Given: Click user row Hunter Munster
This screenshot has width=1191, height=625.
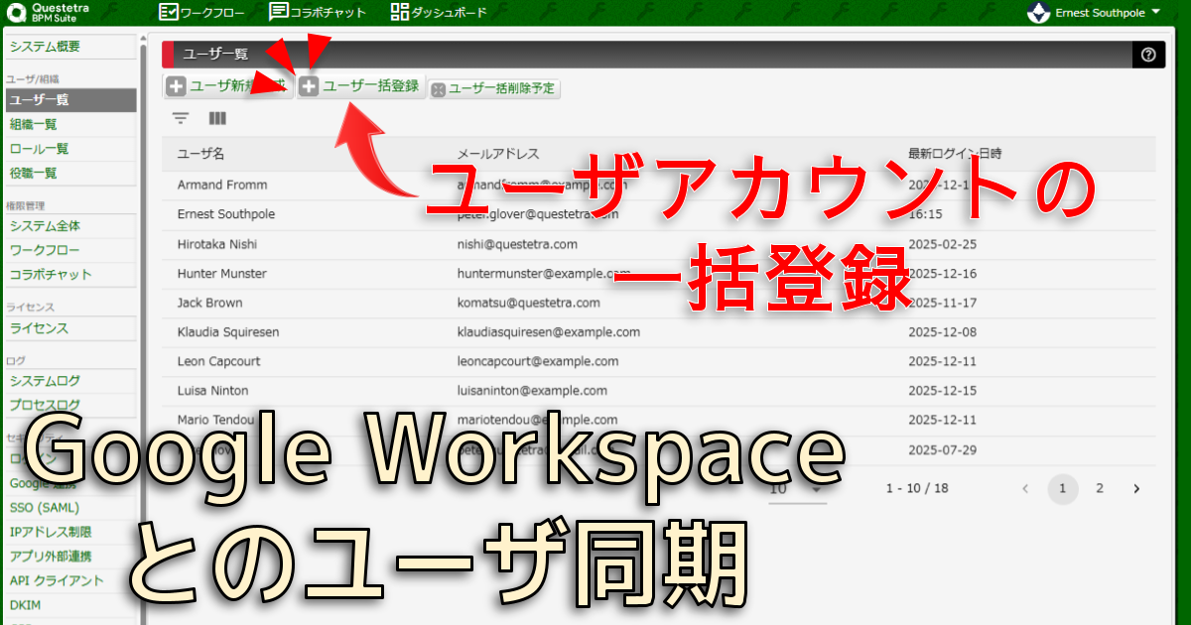Looking at the screenshot, I should (659, 273).
